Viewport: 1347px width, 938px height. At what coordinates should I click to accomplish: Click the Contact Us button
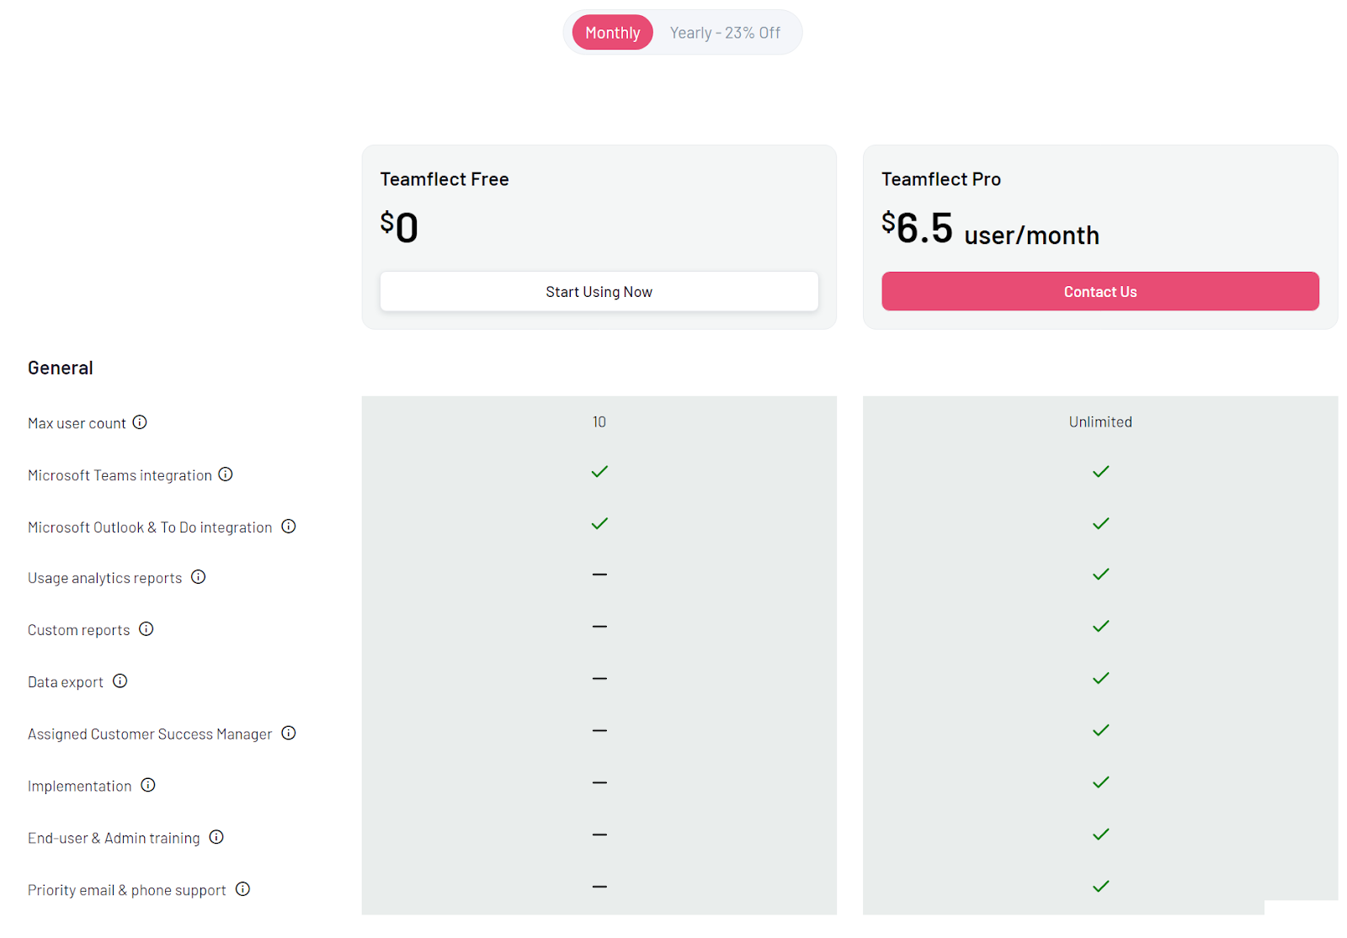[1099, 291]
